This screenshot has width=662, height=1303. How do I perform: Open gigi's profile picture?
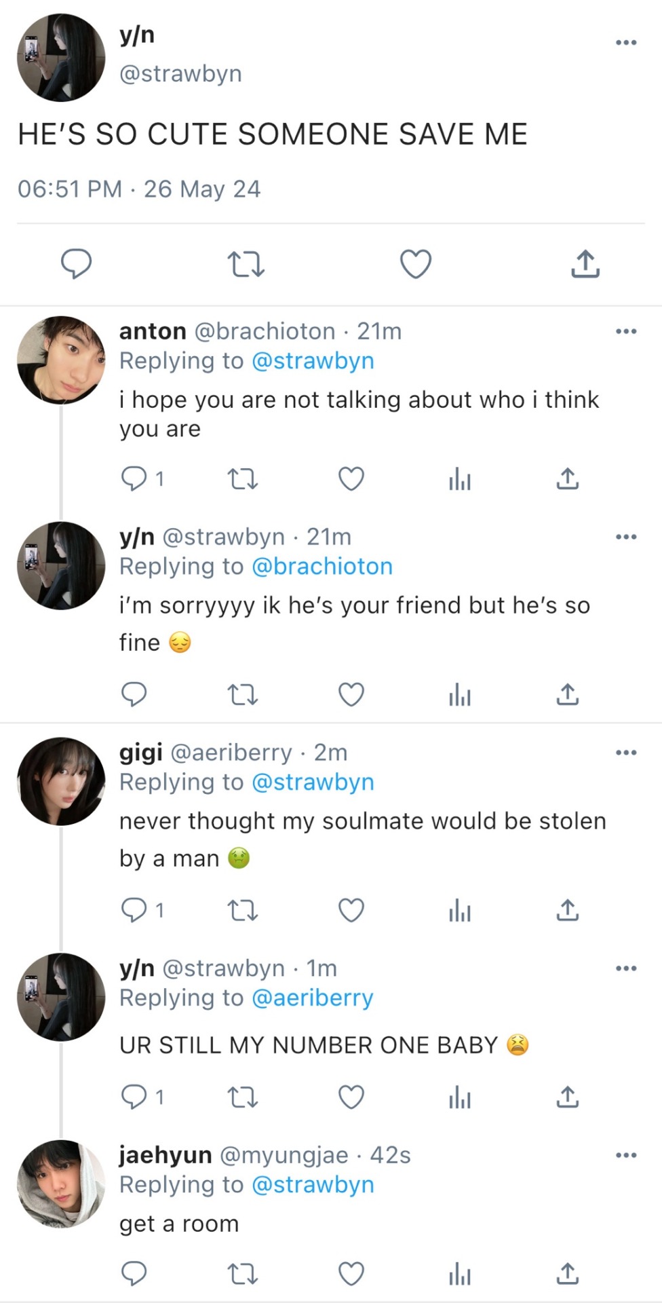pyautogui.click(x=61, y=781)
